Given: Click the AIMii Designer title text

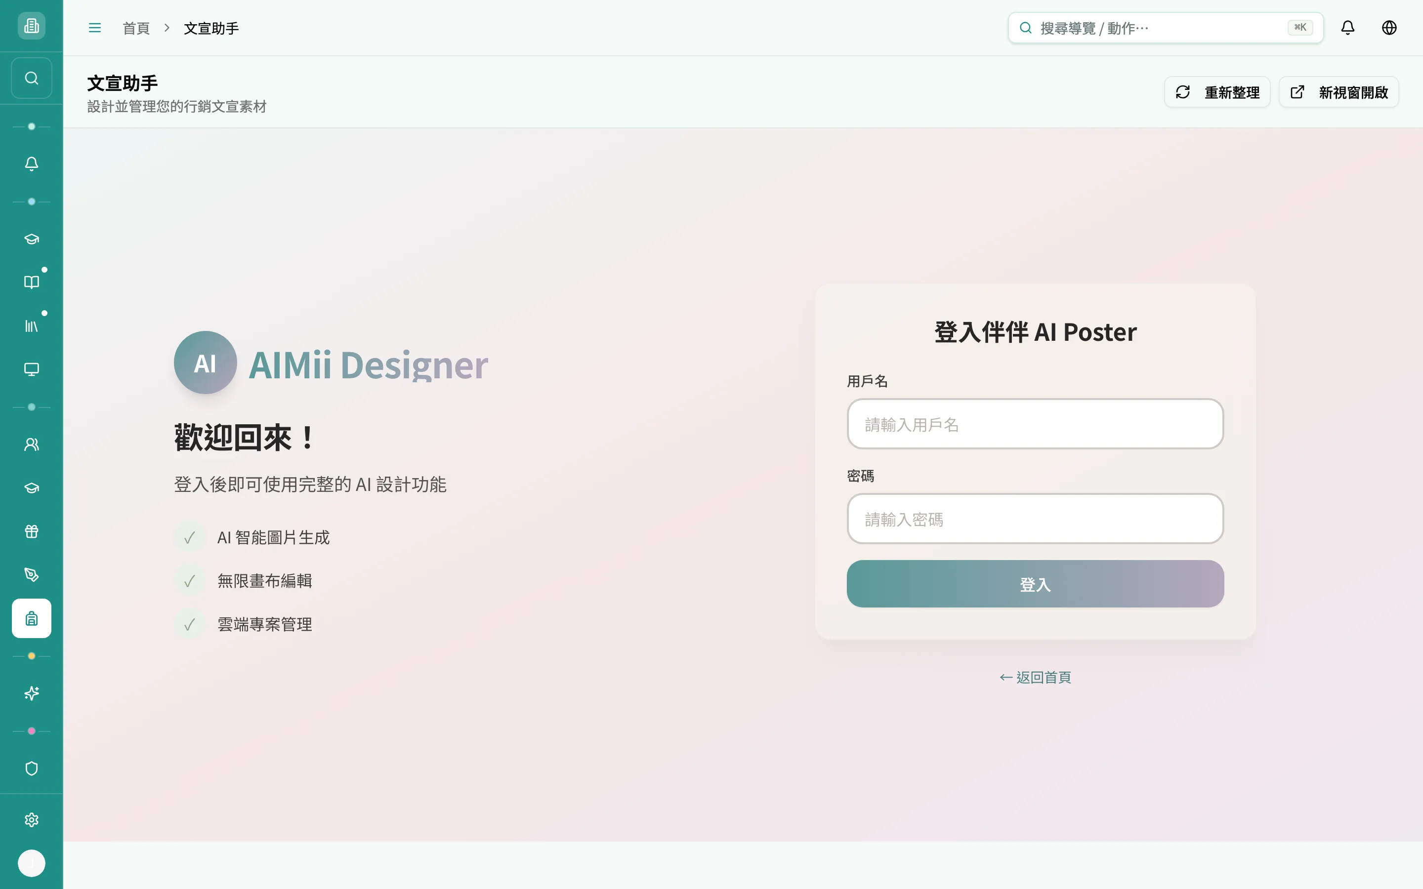Looking at the screenshot, I should pos(368,364).
